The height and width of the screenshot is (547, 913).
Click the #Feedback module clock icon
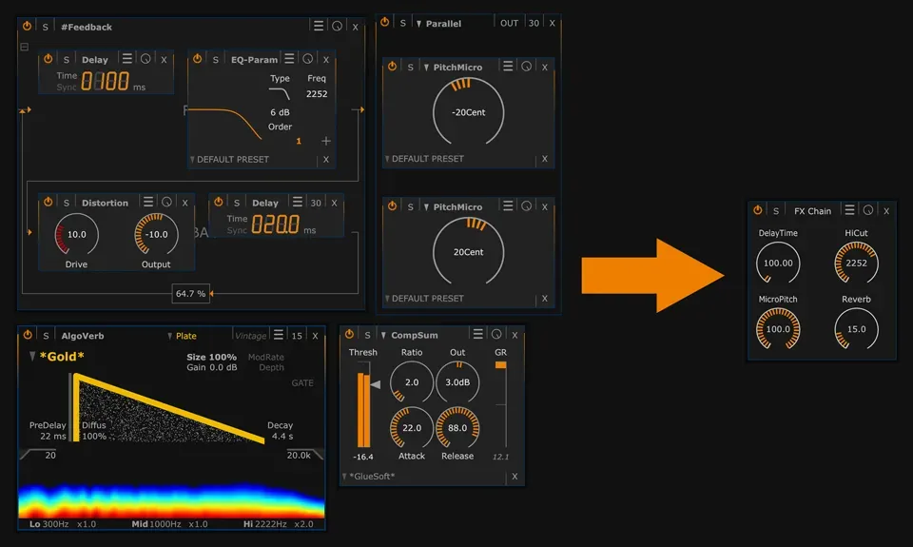tap(337, 26)
